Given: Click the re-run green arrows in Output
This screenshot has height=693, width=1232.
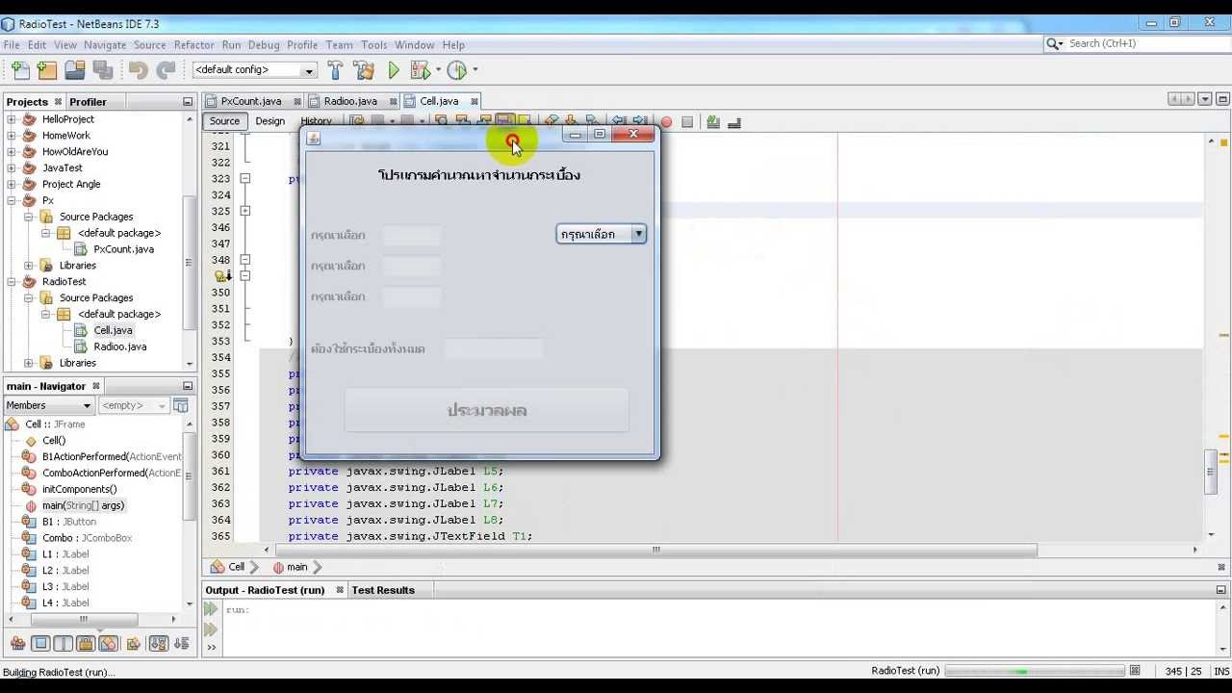Looking at the screenshot, I should [211, 609].
